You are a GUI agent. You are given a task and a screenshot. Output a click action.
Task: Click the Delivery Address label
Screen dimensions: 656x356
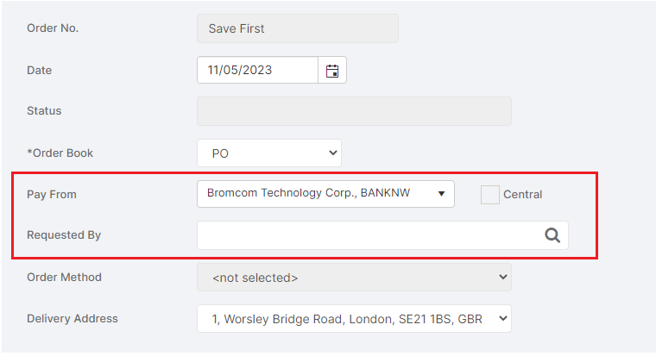[73, 319]
